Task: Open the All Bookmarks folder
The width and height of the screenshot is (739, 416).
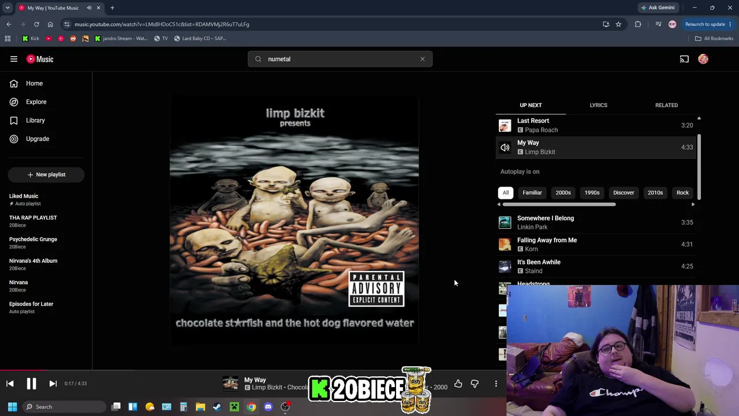Action: pos(714,38)
